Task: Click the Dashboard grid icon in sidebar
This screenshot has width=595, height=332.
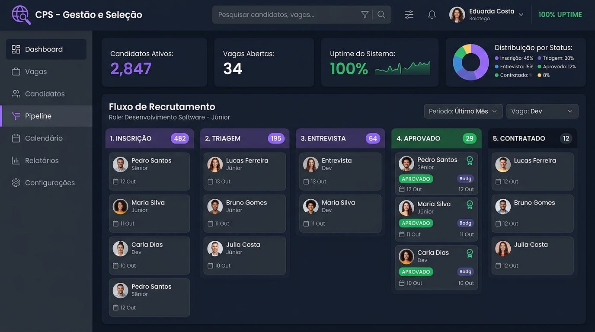Action: (x=16, y=49)
